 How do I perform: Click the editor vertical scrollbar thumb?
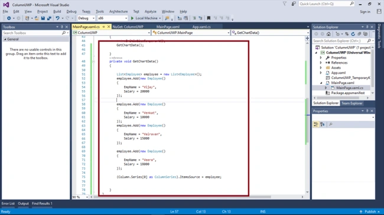point(307,121)
